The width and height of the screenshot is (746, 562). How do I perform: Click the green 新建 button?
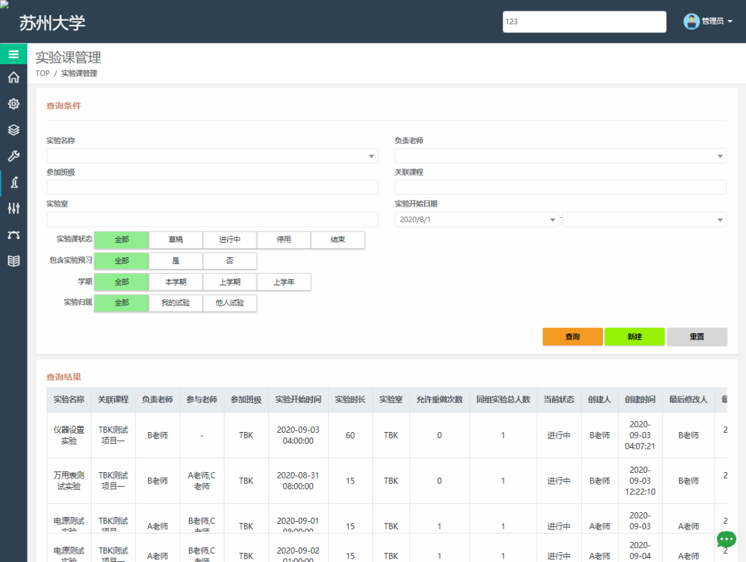(634, 337)
